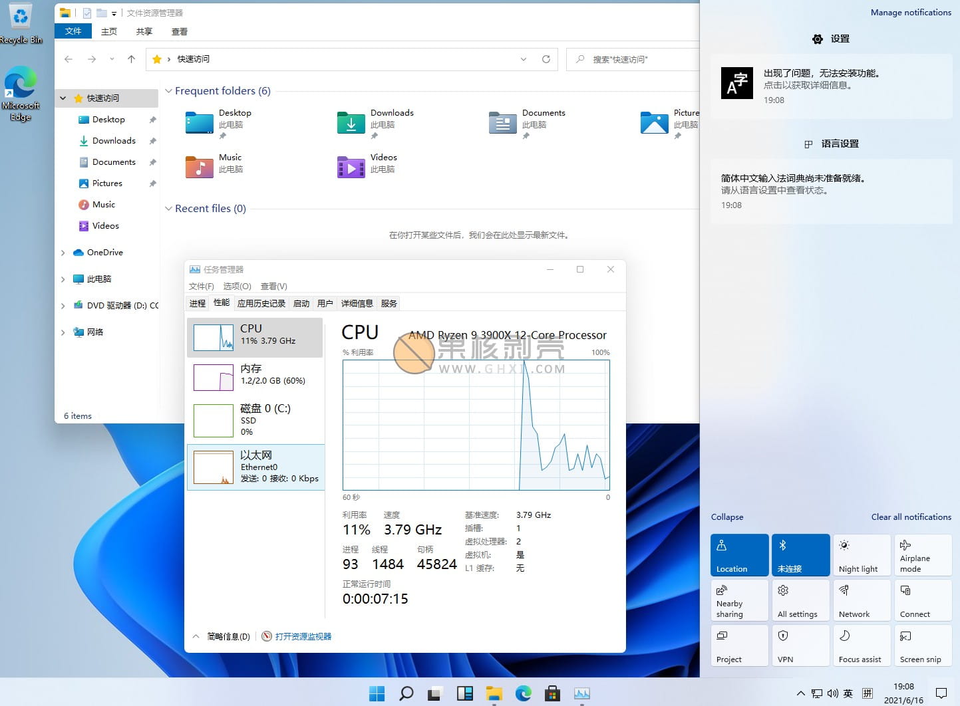The height and width of the screenshot is (706, 960).
Task: Collapse the Frequent folders section
Action: [169, 91]
